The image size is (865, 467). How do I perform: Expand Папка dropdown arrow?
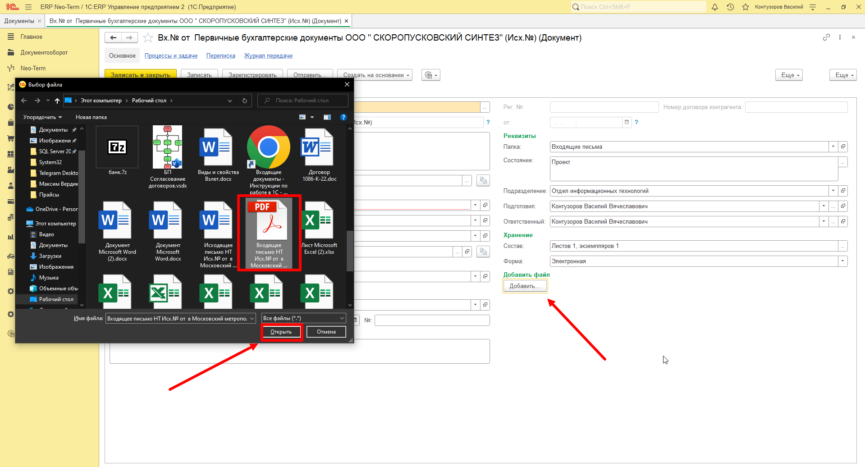[833, 147]
